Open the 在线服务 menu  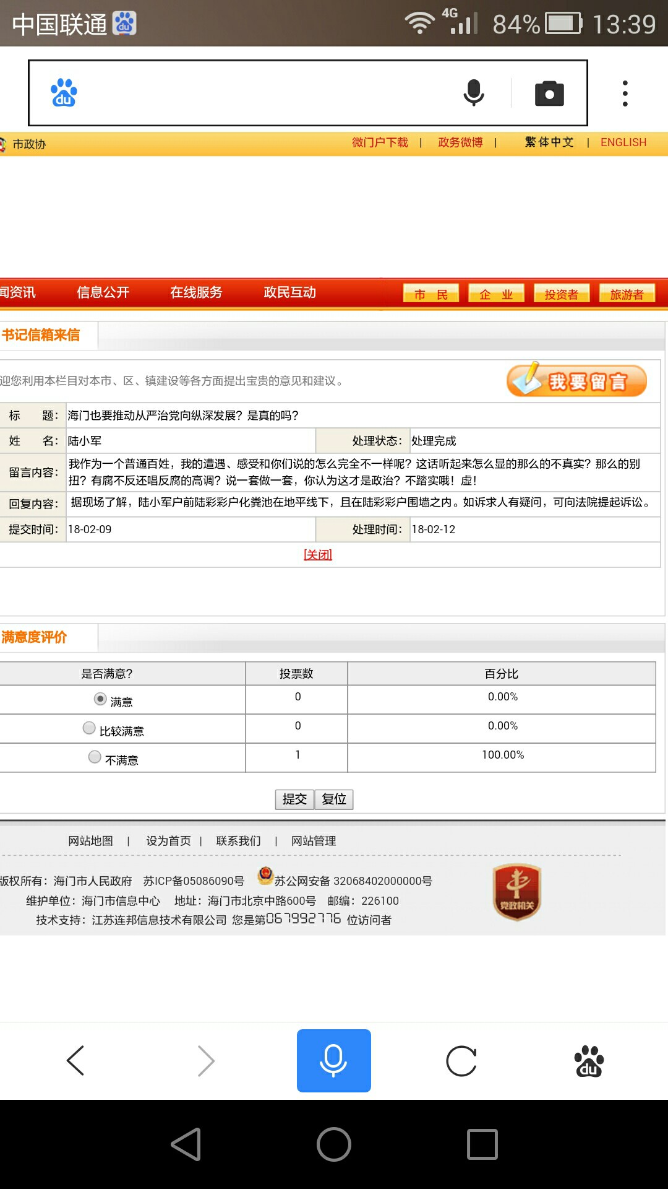(x=196, y=292)
